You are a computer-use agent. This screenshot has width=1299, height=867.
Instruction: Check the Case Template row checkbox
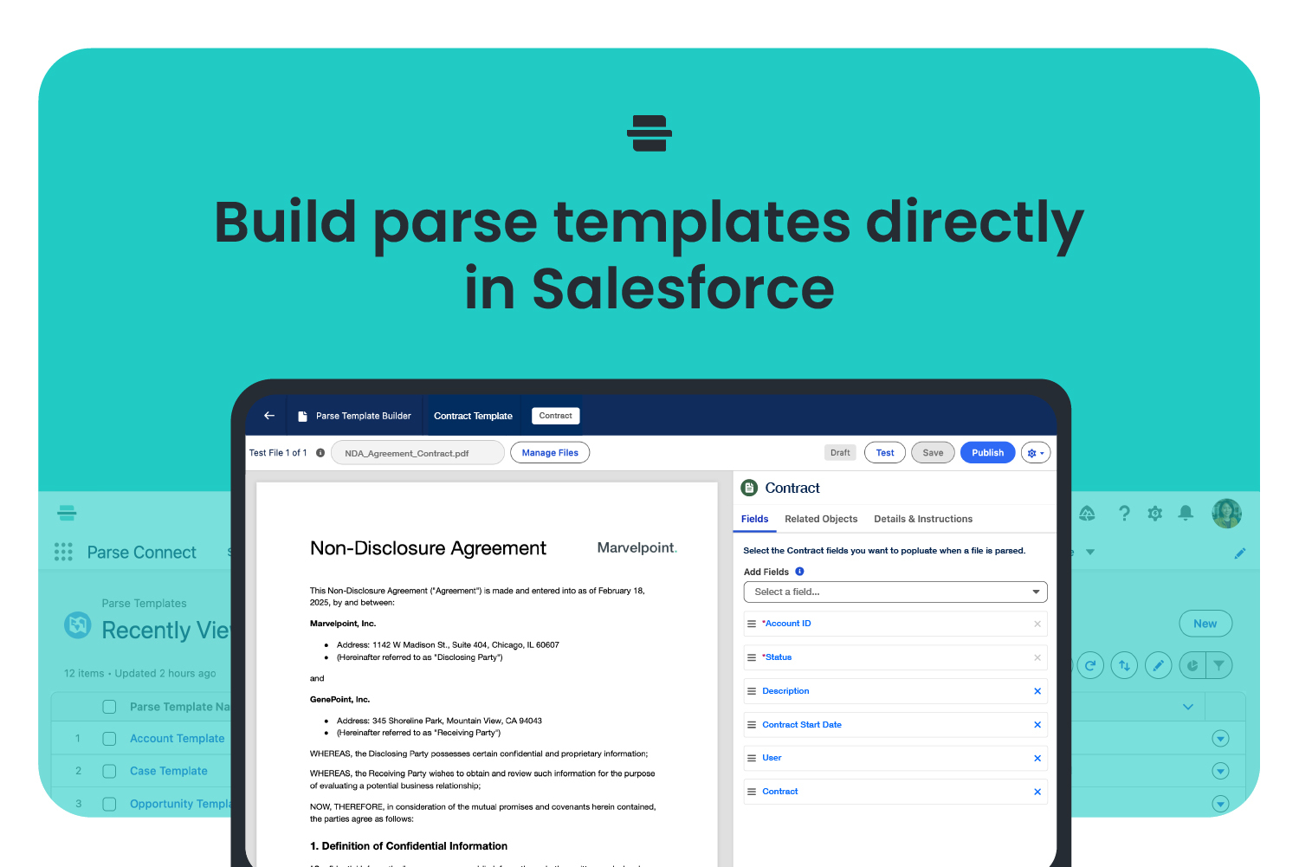(109, 771)
